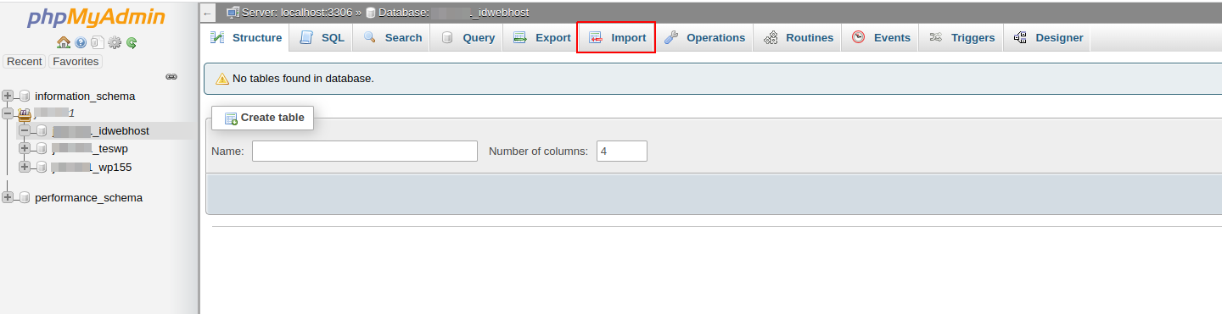
Task: Focus the Number of columns field
Action: pos(622,151)
